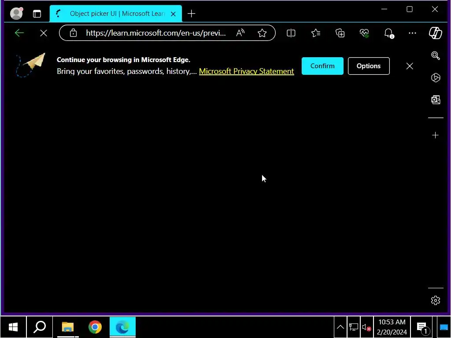Screen dimensions: 451x338
Task: Open the Edge profile avatar
Action: (16, 14)
